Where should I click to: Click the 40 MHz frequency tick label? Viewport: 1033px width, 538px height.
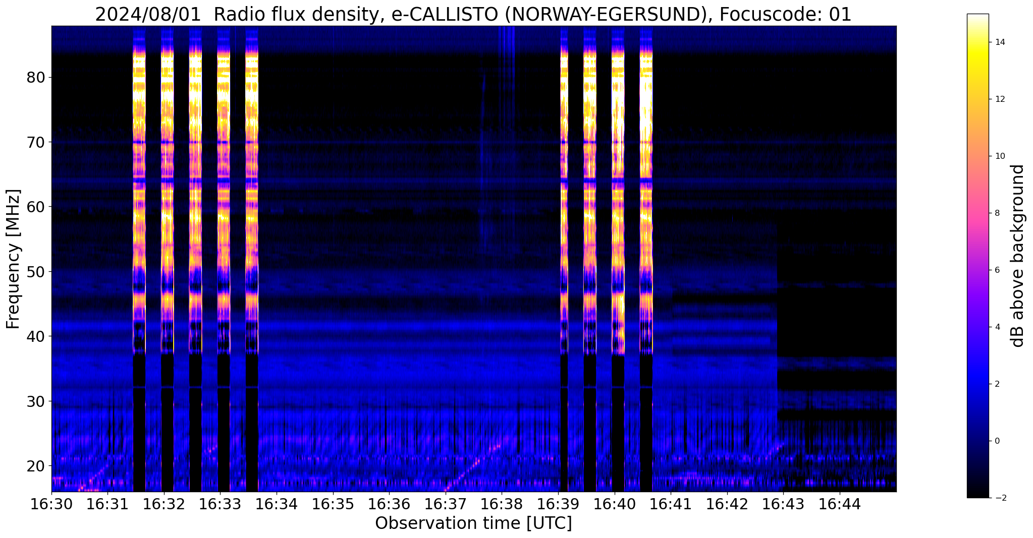click(36, 336)
